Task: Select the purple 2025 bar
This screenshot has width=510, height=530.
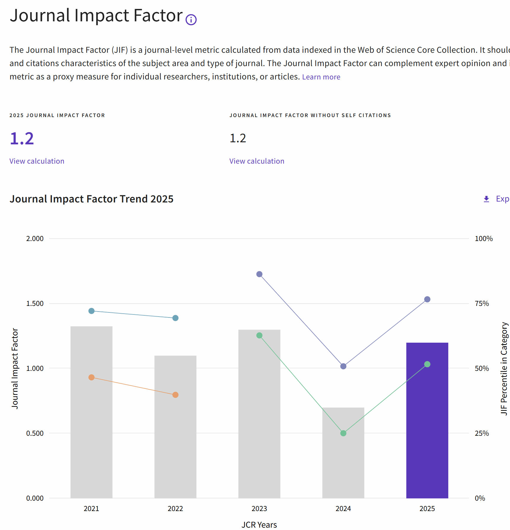Action: pos(427,420)
